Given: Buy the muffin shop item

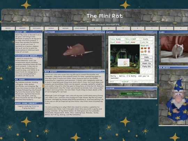Looking at the screenshot, I should (146, 52).
